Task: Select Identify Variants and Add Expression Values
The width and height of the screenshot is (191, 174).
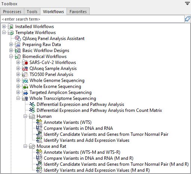Action: 86,140
